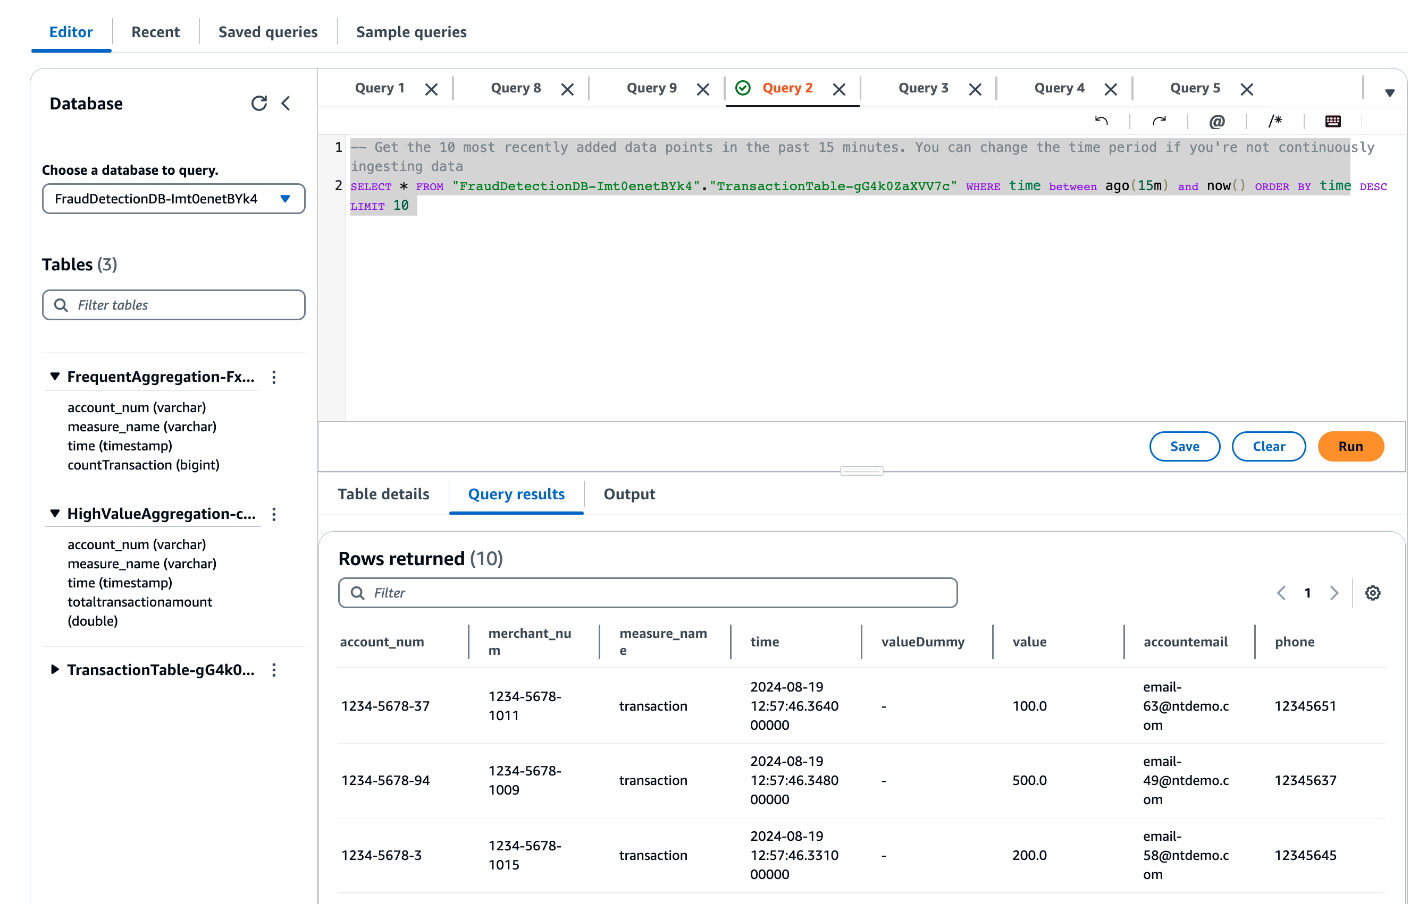Switch to the Saved queries tab
The height and width of the screenshot is (904, 1427).
click(x=268, y=31)
